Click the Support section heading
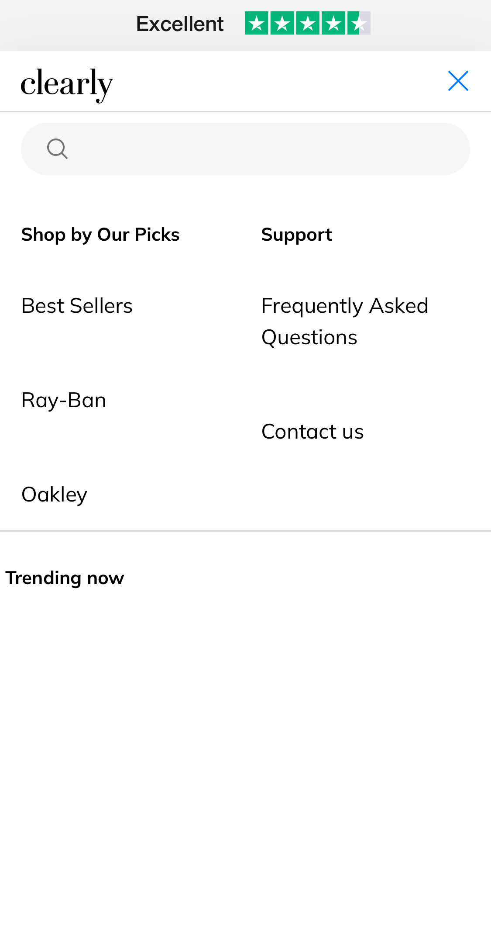This screenshot has width=491, height=934. (296, 234)
